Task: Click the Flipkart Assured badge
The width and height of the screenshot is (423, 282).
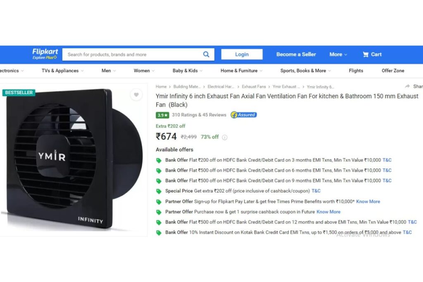Action: 244,115
